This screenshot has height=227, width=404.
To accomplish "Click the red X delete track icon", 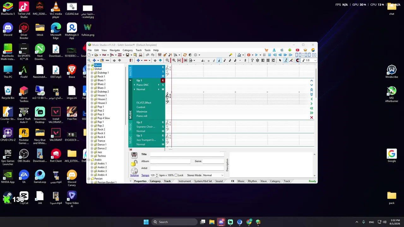I will tap(312, 118).
